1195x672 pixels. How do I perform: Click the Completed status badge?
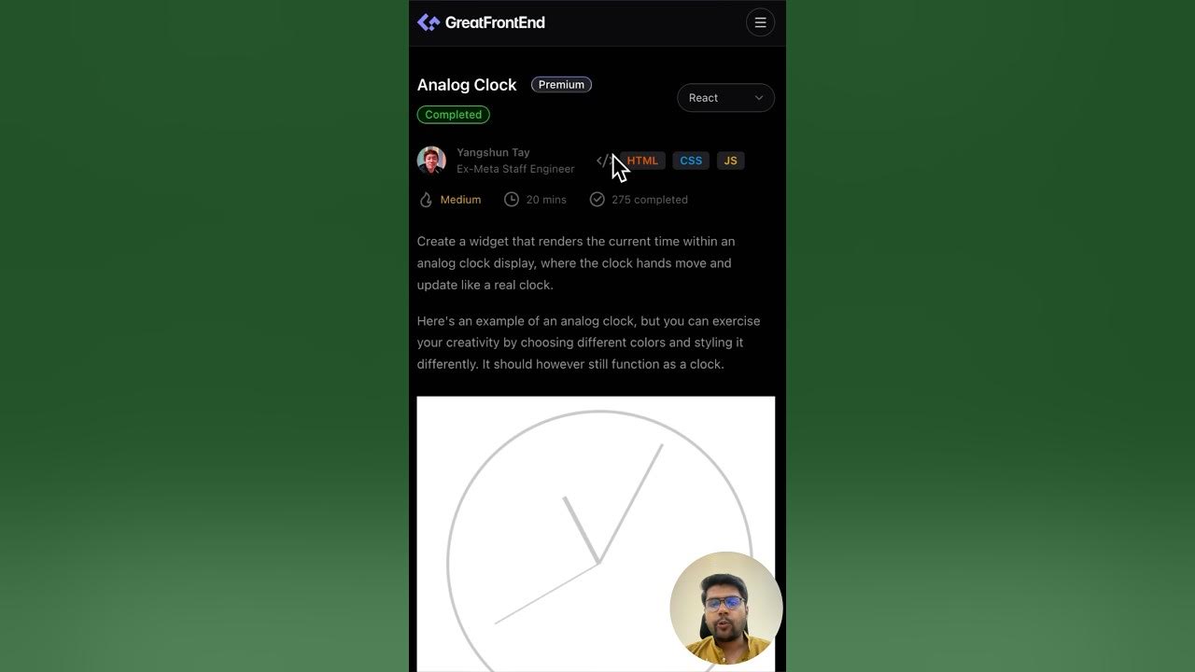click(x=453, y=115)
